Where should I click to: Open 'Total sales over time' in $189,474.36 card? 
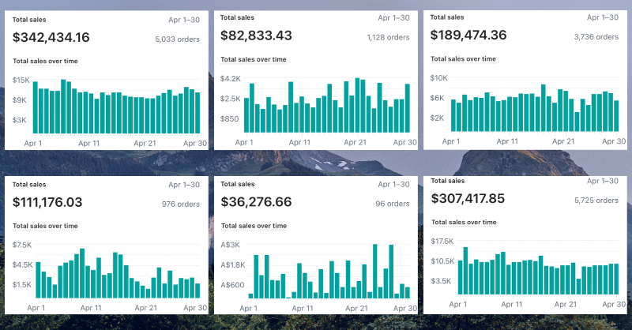pyautogui.click(x=463, y=59)
